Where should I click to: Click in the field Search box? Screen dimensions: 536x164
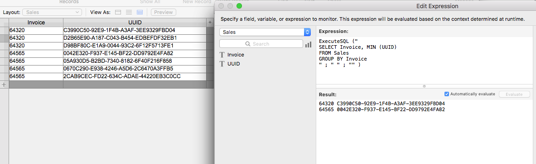tap(261, 44)
